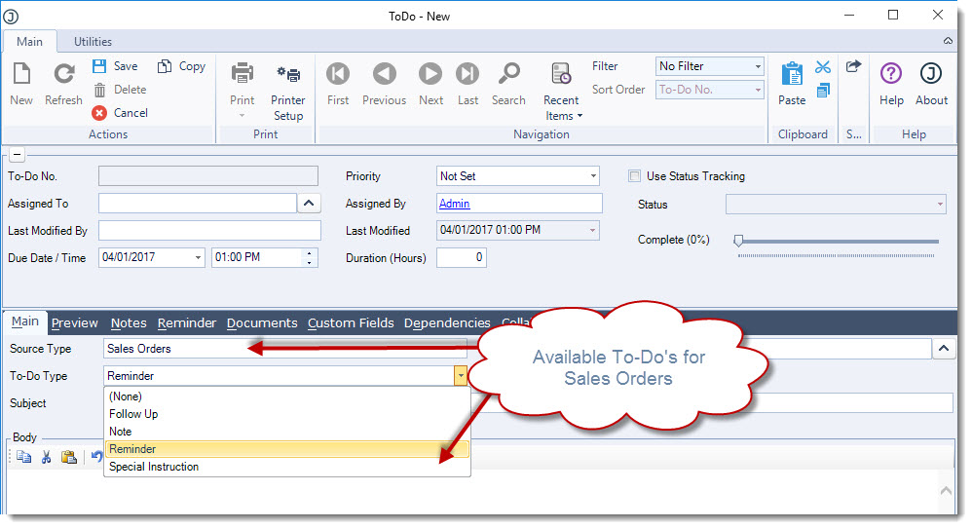Click the cut icon in Body toolbar
Screen dimensions: 972x529
click(46, 457)
